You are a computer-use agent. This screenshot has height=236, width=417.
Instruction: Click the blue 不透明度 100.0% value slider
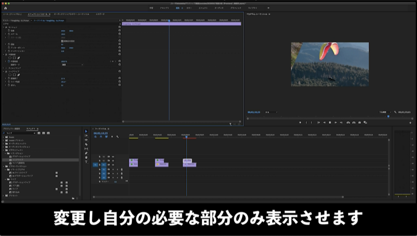[x=64, y=61]
